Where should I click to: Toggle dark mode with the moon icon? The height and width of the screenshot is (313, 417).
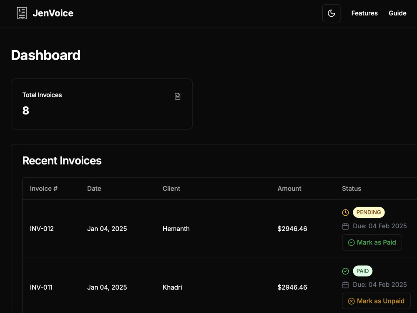tap(331, 13)
